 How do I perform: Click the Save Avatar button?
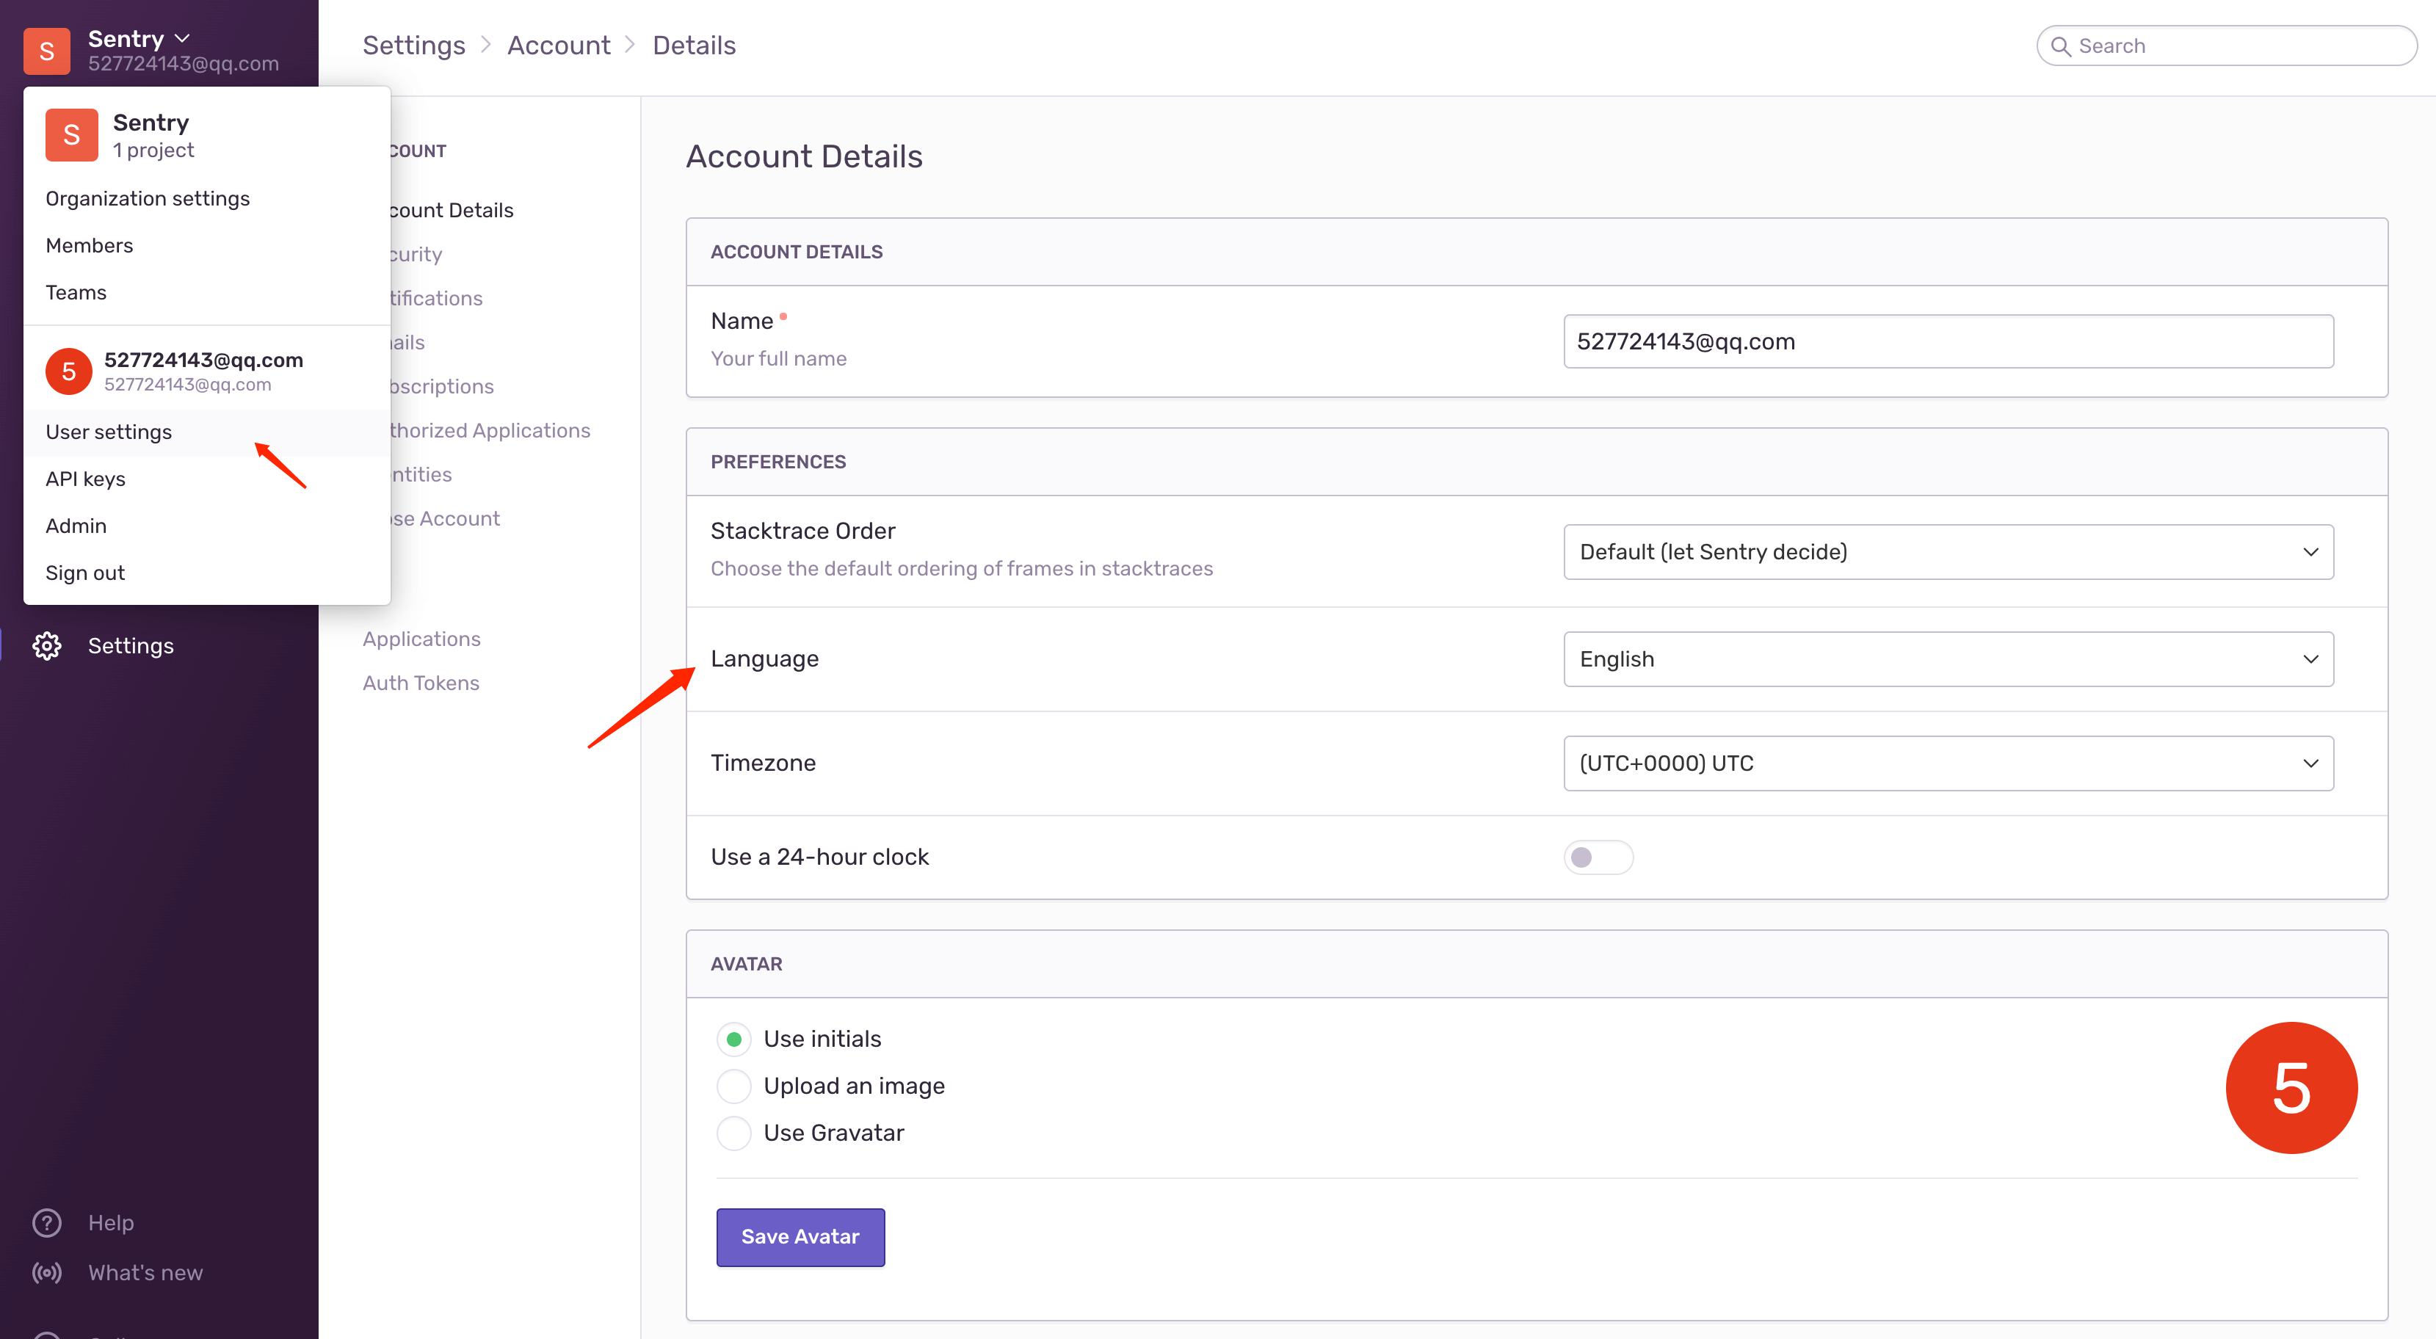(800, 1237)
